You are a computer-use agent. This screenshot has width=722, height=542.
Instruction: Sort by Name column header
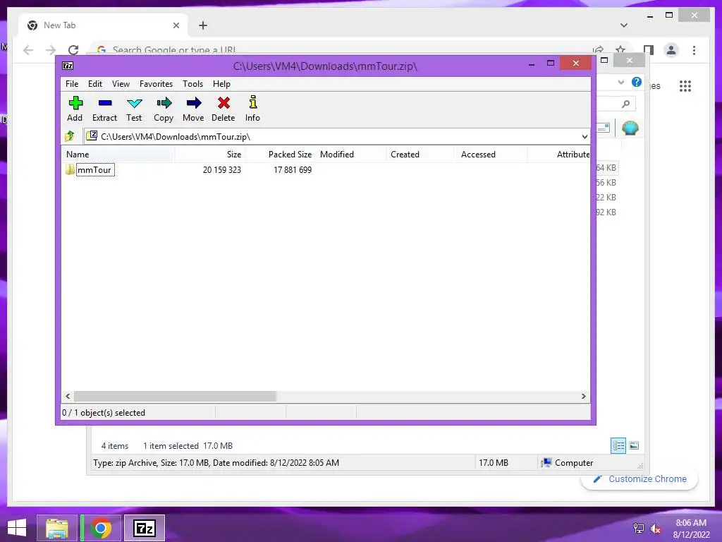pos(118,155)
